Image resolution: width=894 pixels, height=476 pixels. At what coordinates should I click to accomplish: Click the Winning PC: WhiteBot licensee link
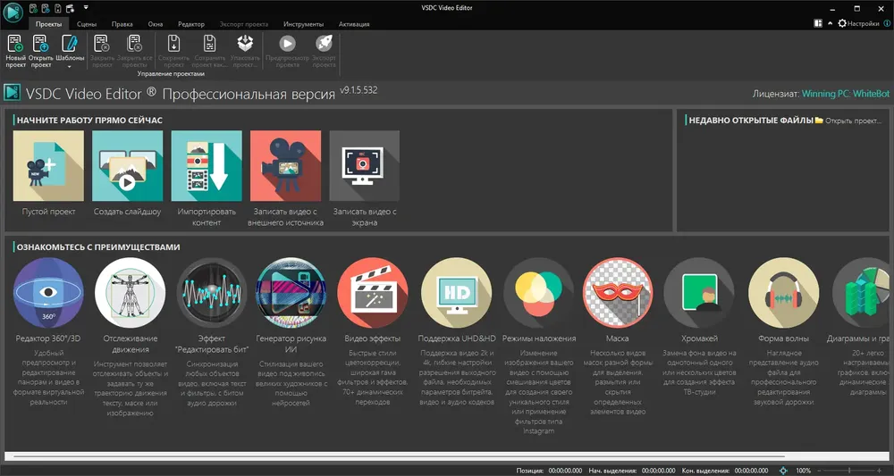click(846, 94)
